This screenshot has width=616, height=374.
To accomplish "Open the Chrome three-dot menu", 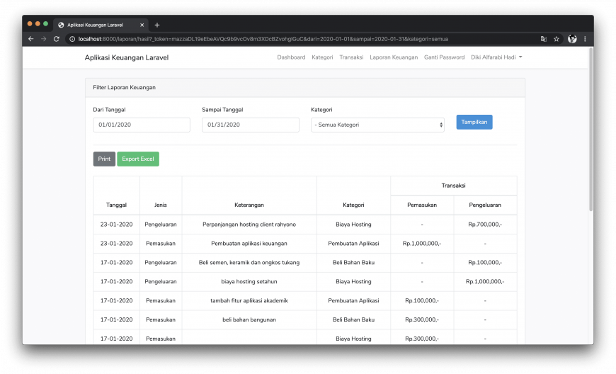I will [x=585, y=39].
